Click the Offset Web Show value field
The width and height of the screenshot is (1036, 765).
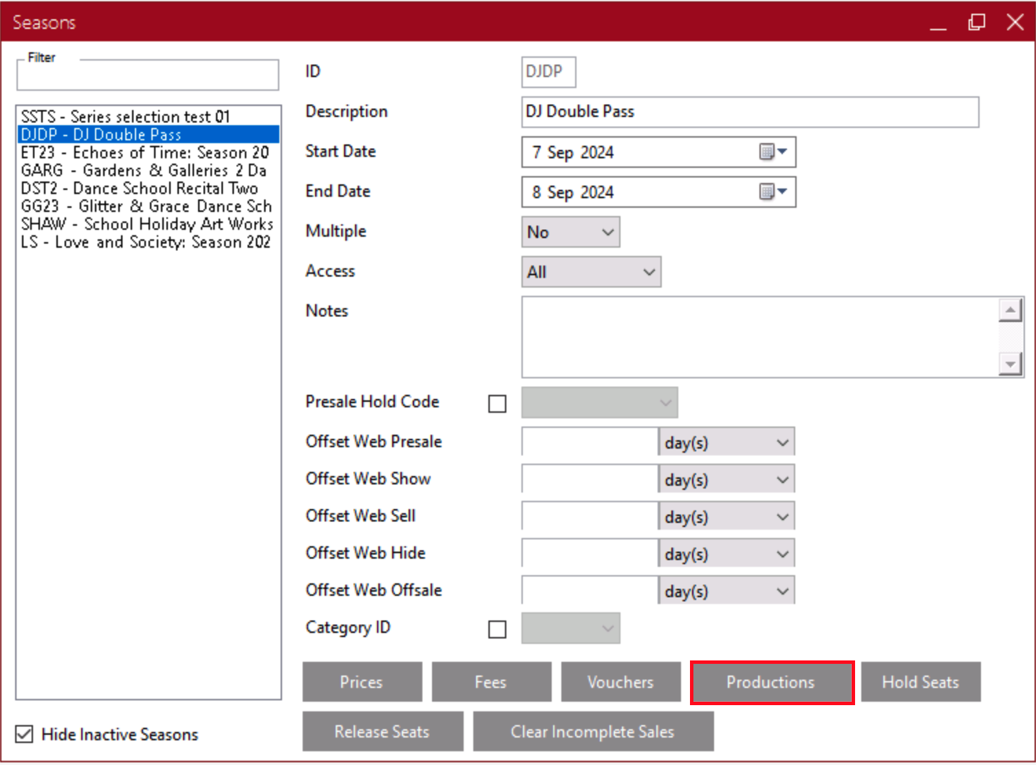[590, 479]
